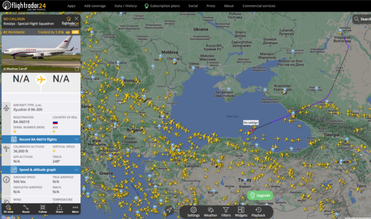The width and height of the screenshot is (371, 219).
Task: Click the Russian flag under Country of Reg.
Action: pyautogui.click(x=55, y=122)
